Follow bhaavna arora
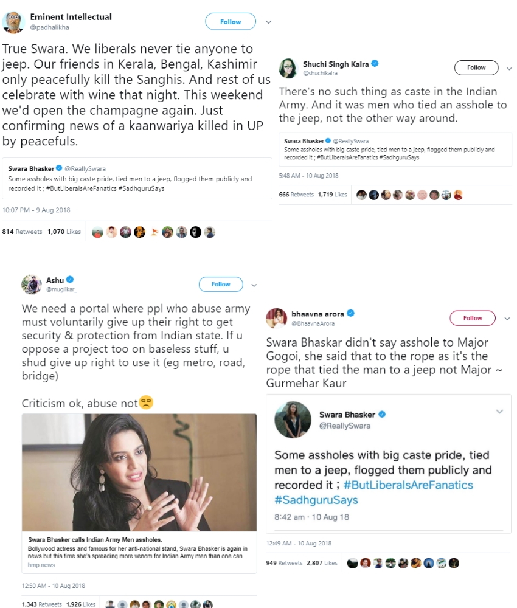Viewport: 517px width, 608px height. pyautogui.click(x=473, y=319)
